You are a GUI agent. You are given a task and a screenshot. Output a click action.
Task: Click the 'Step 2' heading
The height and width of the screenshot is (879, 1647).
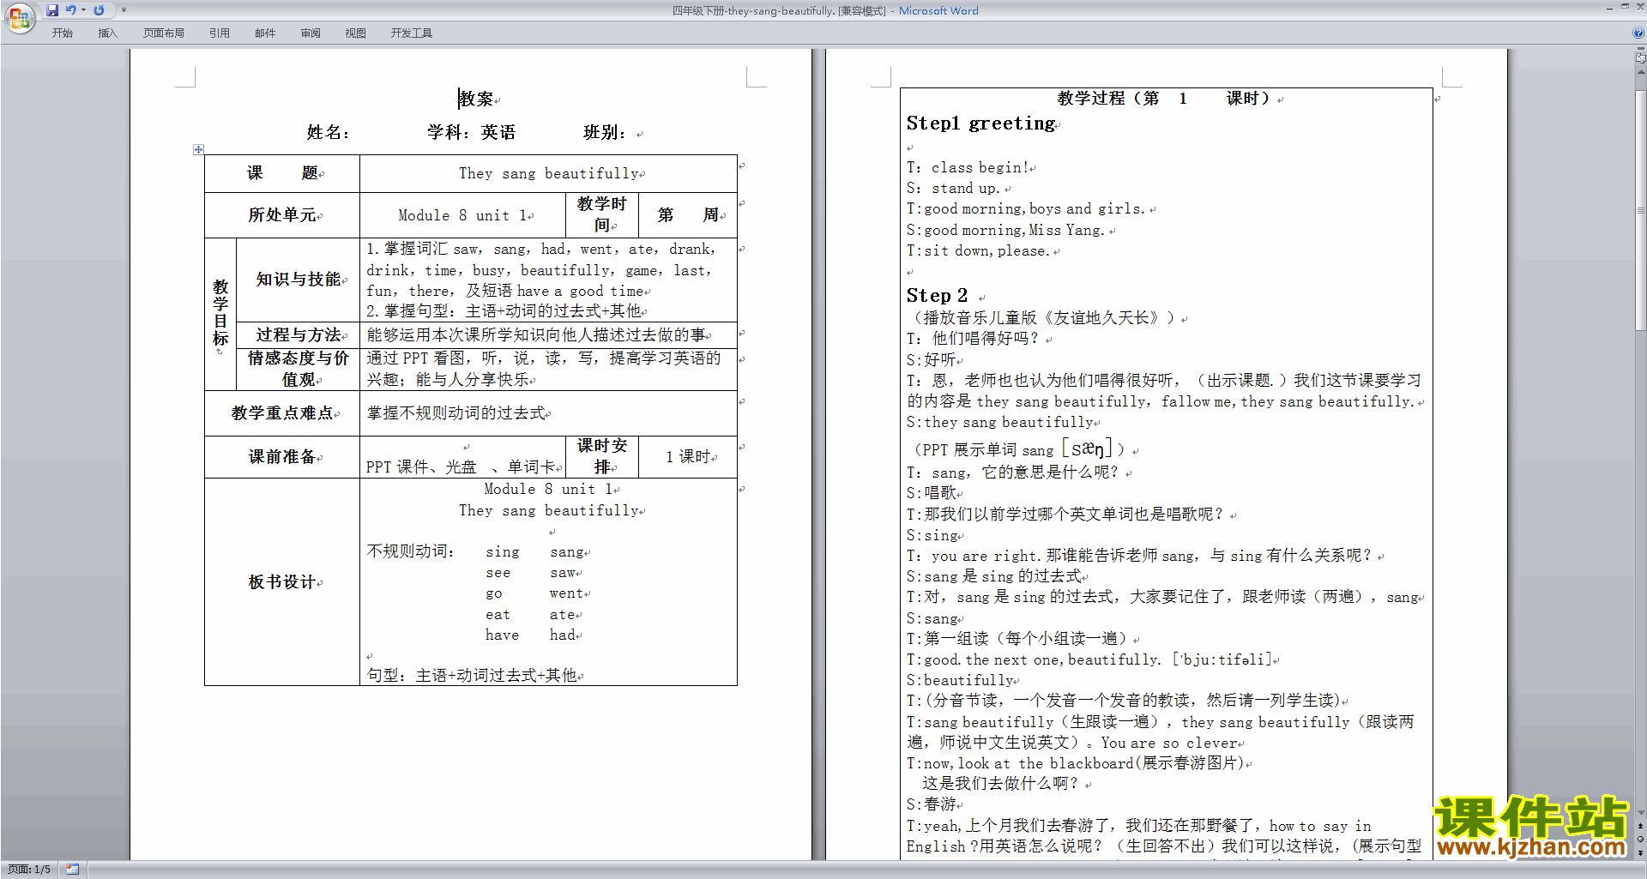point(937,296)
